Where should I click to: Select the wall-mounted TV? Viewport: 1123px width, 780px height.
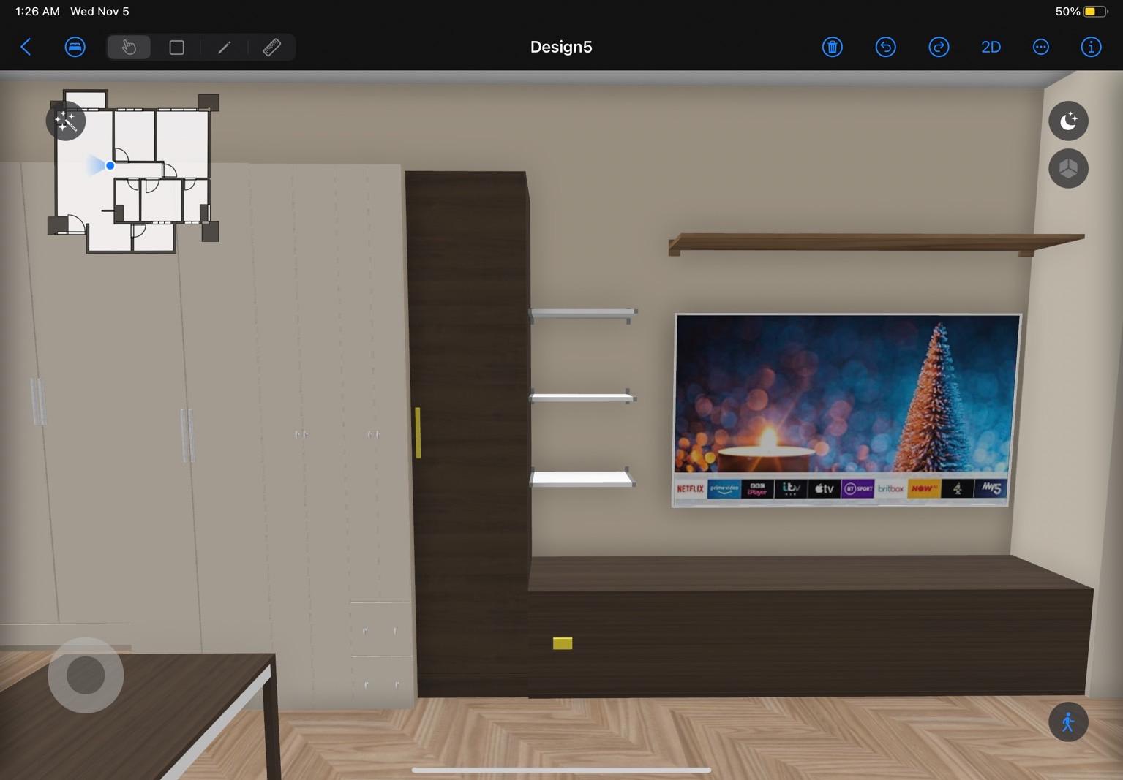coord(845,409)
